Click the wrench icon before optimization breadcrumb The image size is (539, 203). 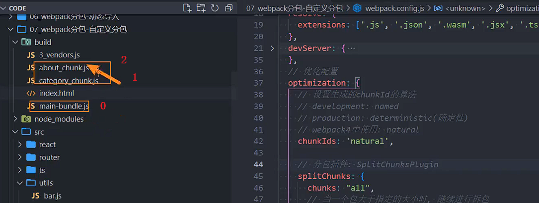(x=500, y=8)
